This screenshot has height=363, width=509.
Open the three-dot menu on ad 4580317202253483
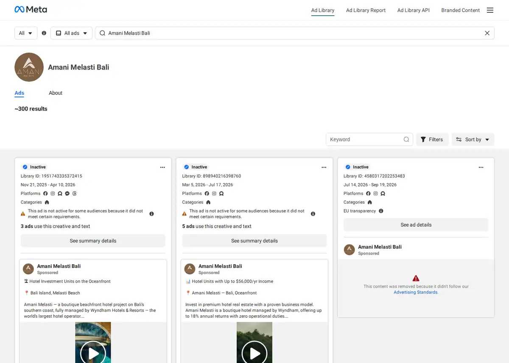pos(481,167)
